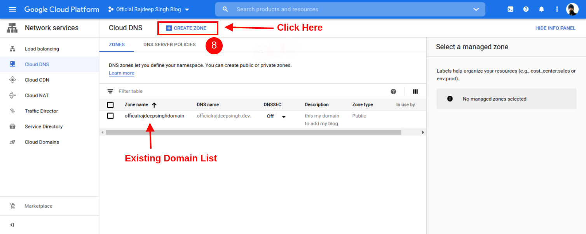Open the Learn more link
Viewport: 586px width, 234px height.
coord(121,73)
